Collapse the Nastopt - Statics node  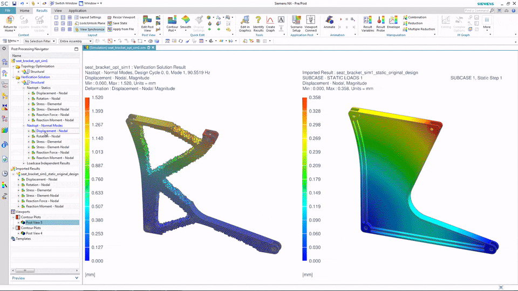click(x=24, y=88)
